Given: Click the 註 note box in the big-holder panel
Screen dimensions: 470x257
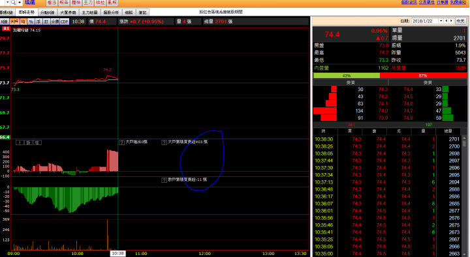Looking at the screenshot, I should click(37, 142).
